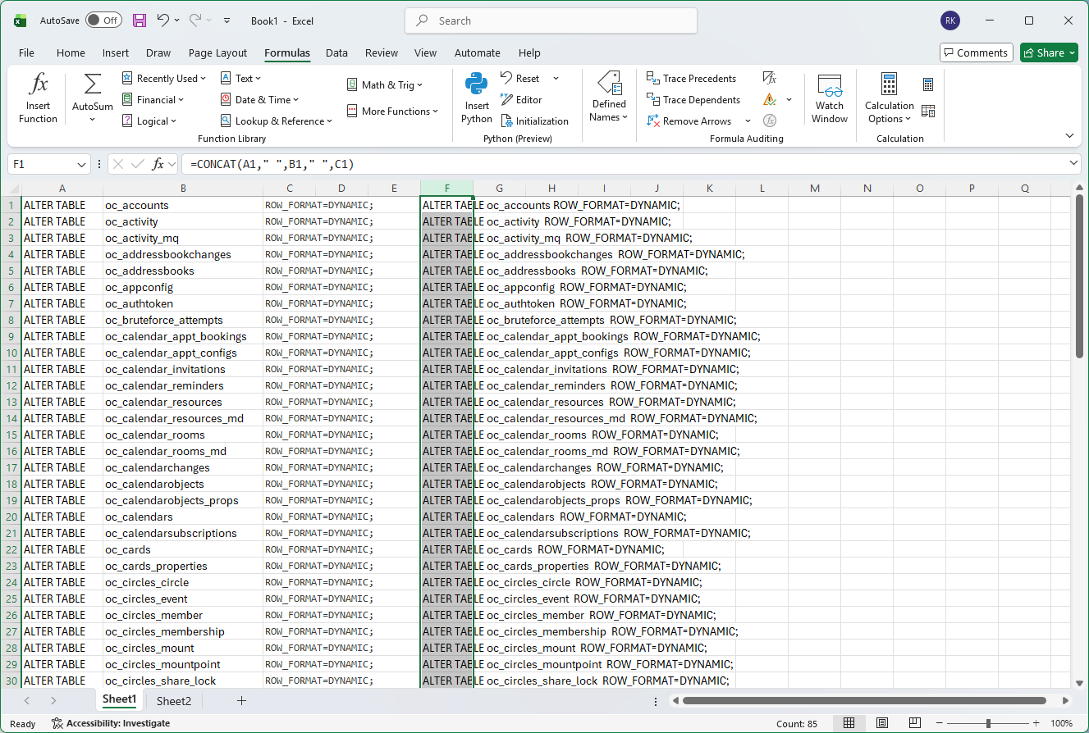Select Normal view button in status bar
1089x733 pixels.
tap(849, 723)
